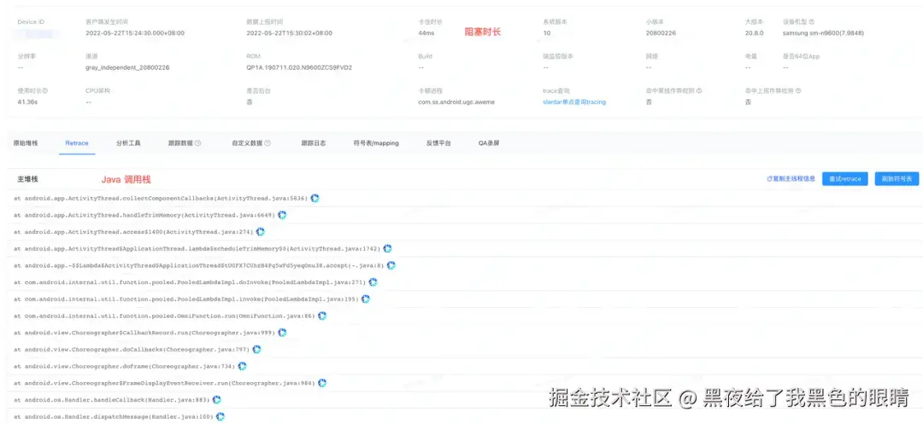Switch to the 原始堆栈 tab
923x423 pixels.
point(26,142)
